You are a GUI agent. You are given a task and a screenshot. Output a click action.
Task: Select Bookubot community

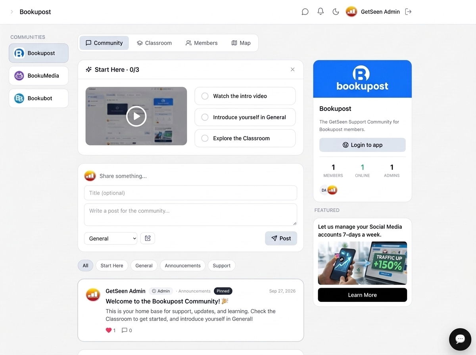(38, 98)
